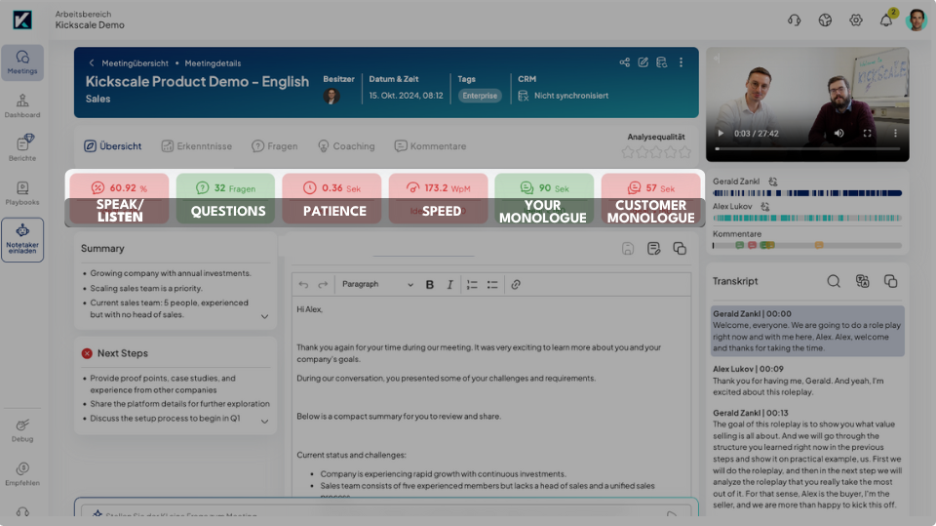Open meeting more options menu
This screenshot has width=936, height=526.
(x=681, y=62)
